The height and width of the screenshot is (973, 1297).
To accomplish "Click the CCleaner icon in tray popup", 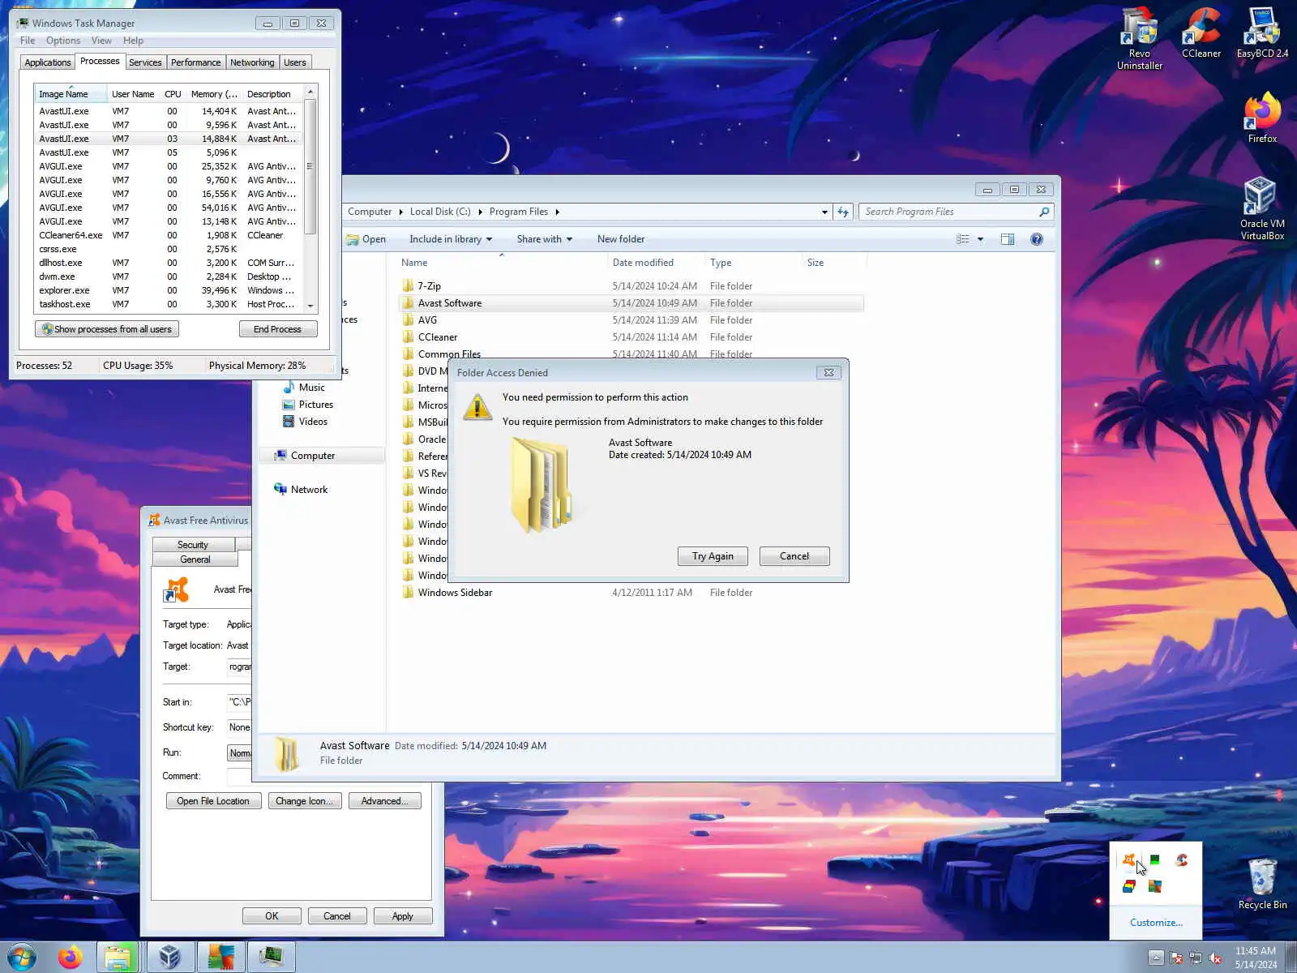I will coord(1182,860).
